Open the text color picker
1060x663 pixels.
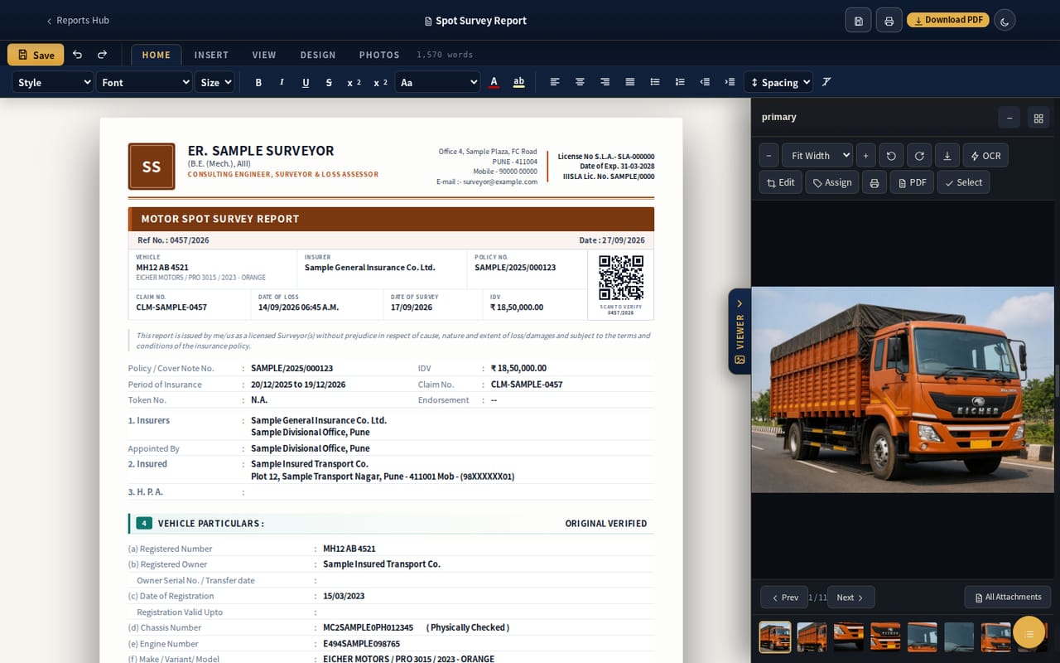pos(494,82)
